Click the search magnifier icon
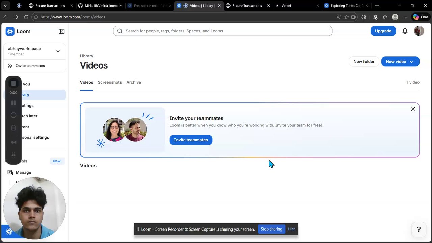Screen dimensions: 432x243 [x=120, y=31]
